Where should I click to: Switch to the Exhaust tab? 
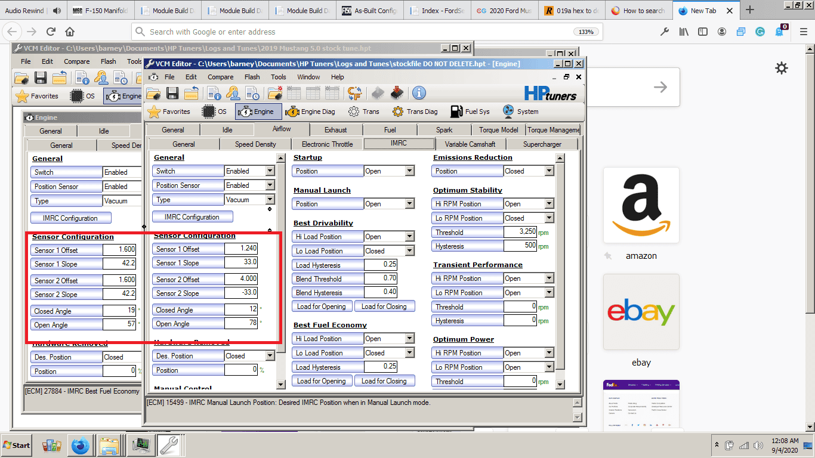click(x=336, y=129)
